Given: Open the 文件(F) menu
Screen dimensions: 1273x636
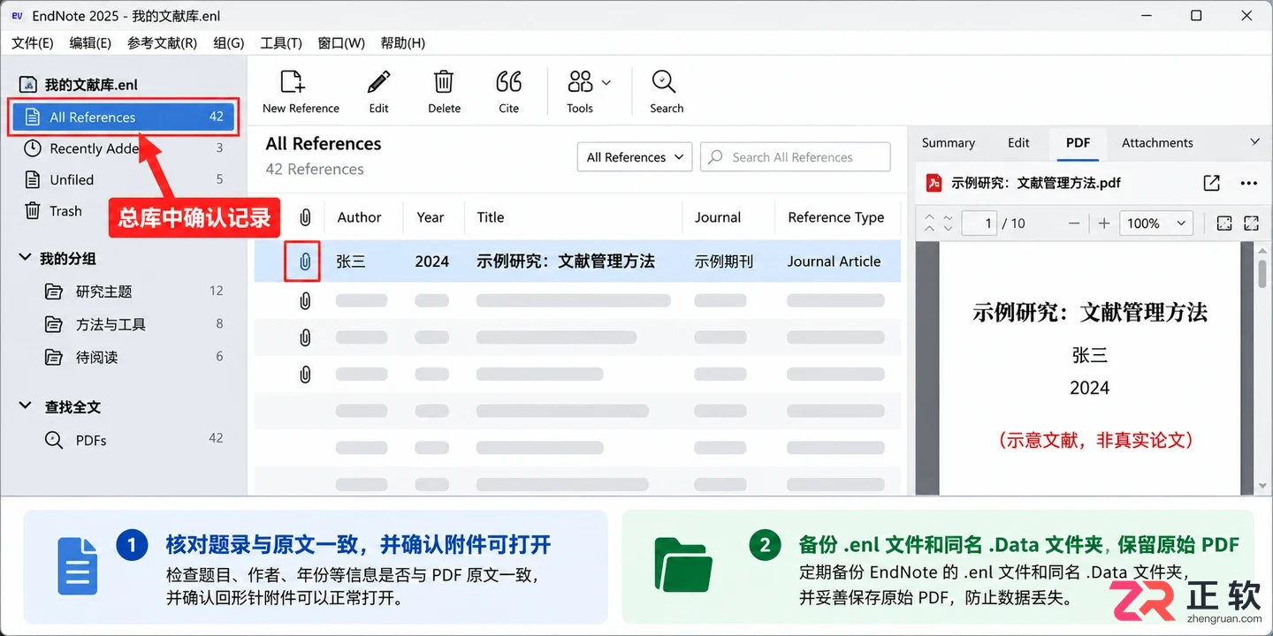Looking at the screenshot, I should (33, 42).
